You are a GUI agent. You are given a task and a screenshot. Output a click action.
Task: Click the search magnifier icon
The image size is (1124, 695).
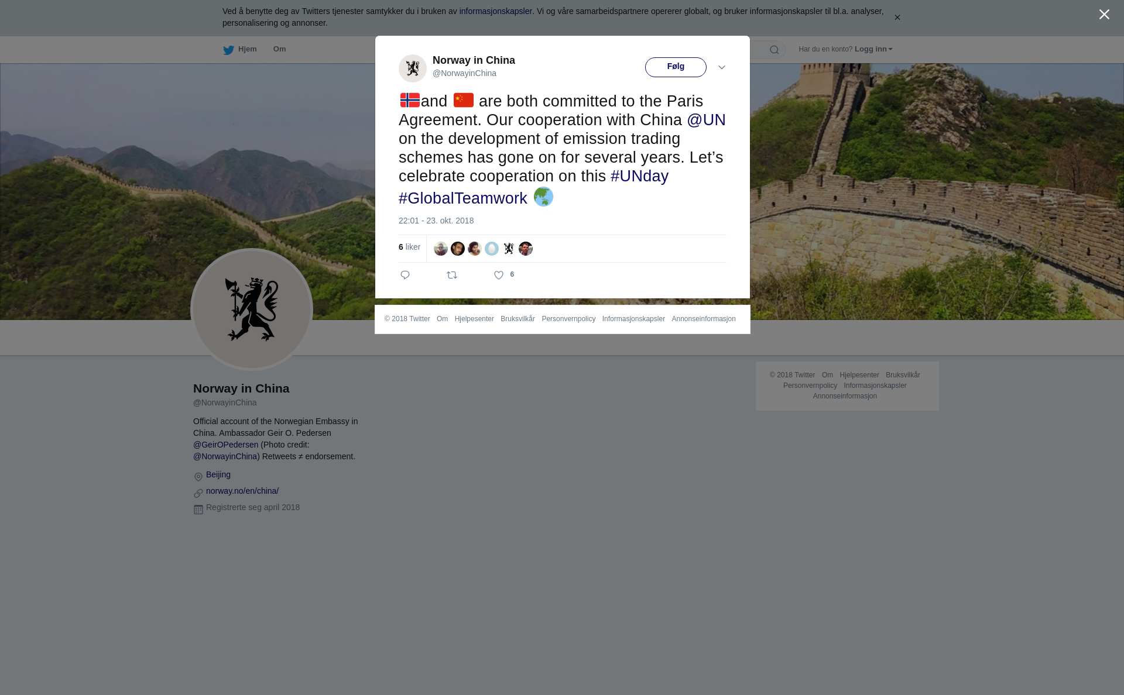click(x=775, y=50)
